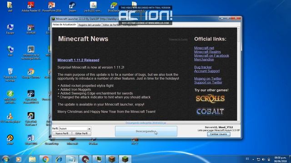Open the dell folder on the desktop

pyautogui.click(x=10, y=6)
